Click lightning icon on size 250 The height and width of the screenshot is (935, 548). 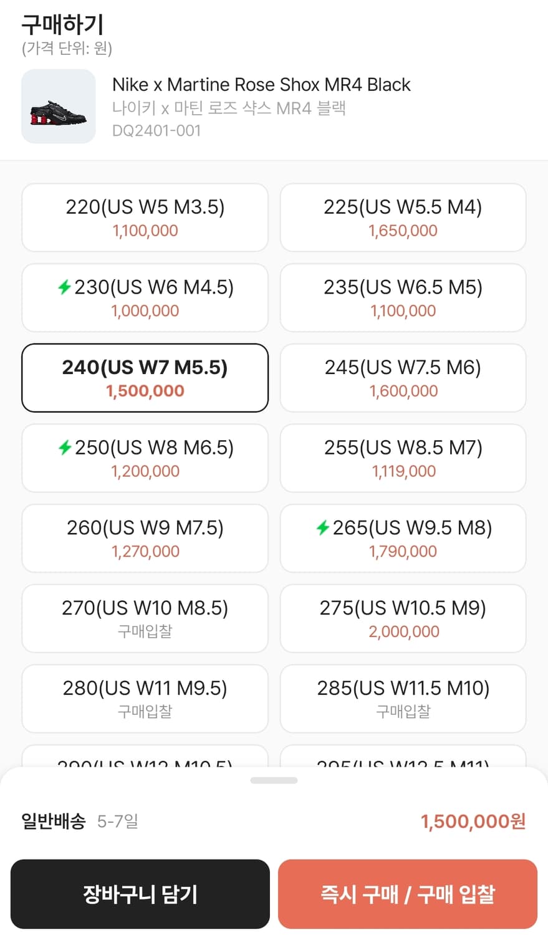pyautogui.click(x=65, y=448)
